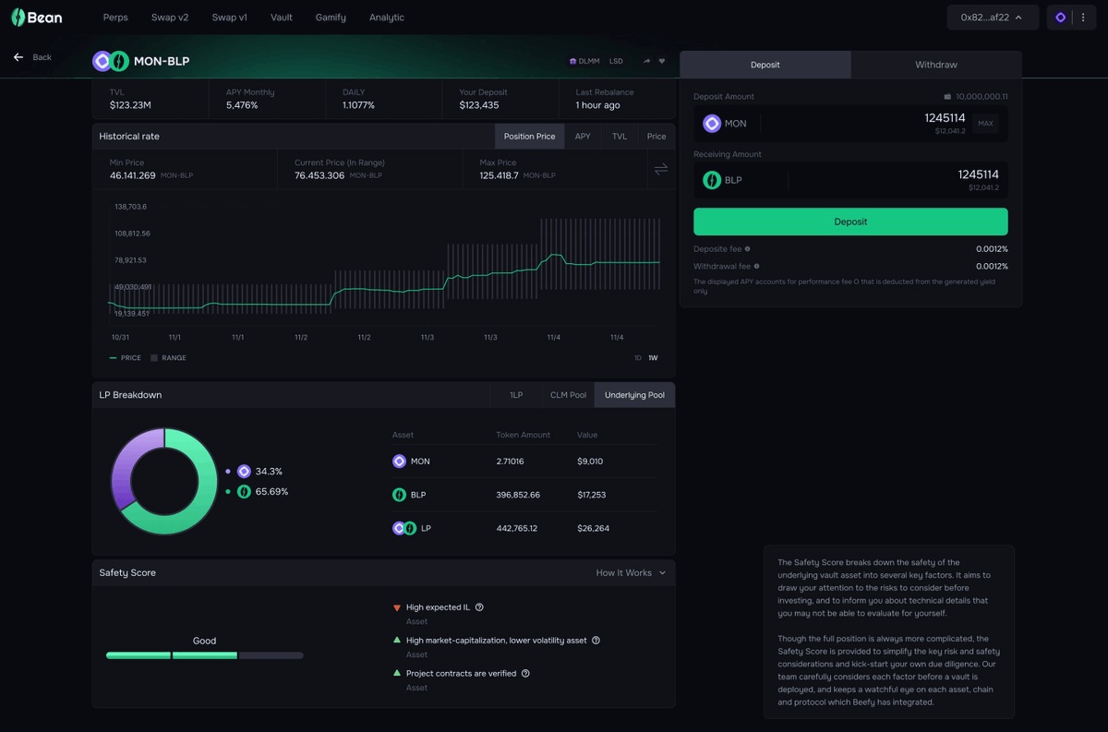Select the TVL chart tab
This screenshot has width=1108, height=732.
coord(620,137)
